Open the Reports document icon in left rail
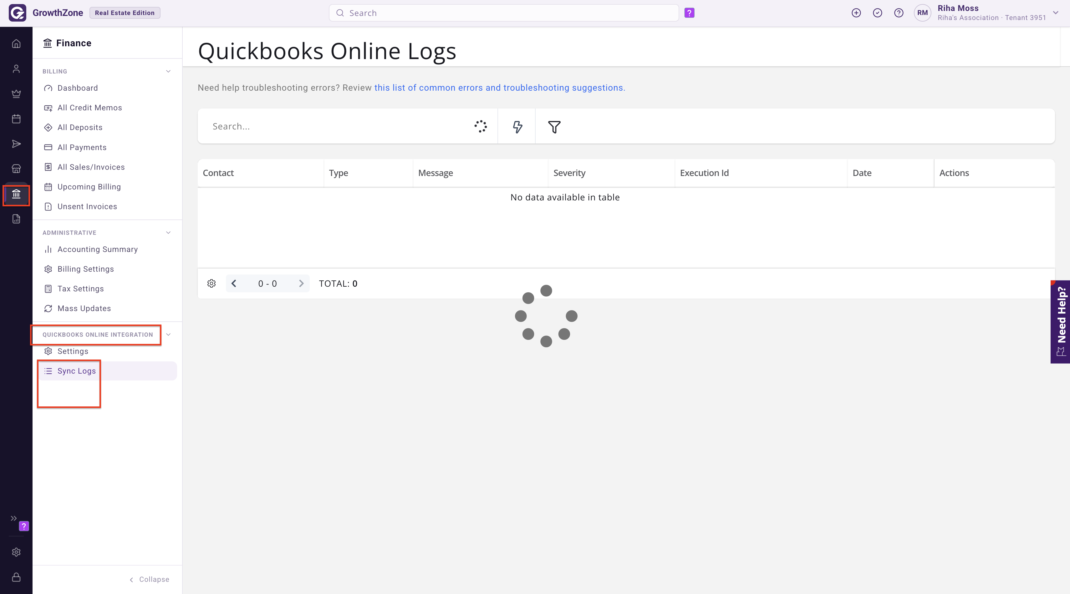This screenshot has width=1070, height=594. [16, 219]
